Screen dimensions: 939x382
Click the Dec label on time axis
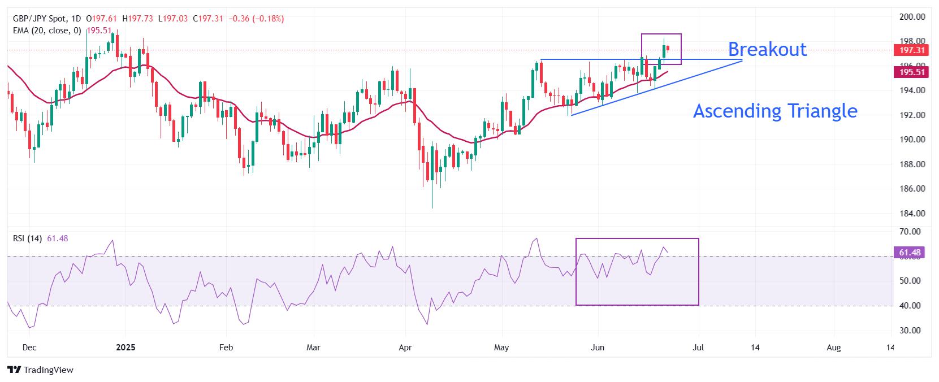29,348
